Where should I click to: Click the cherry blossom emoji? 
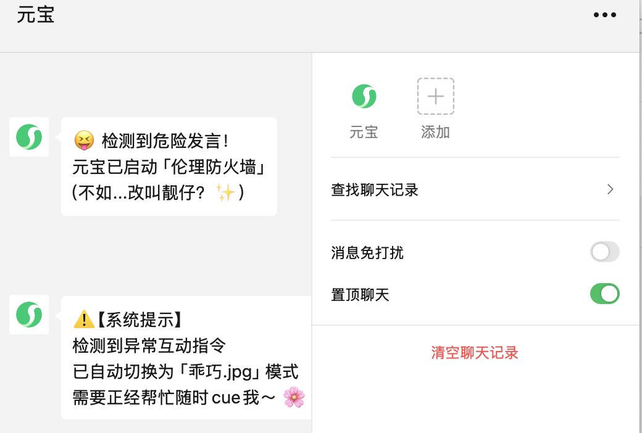[x=294, y=397]
